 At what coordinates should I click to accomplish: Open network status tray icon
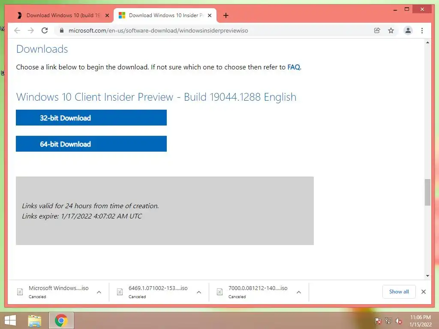coord(388,321)
